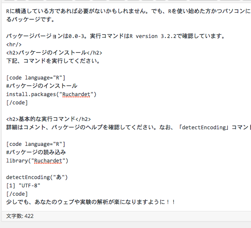Click the R version 3.2.2 text
251x228 pixels.
pyautogui.click(x=153, y=36)
